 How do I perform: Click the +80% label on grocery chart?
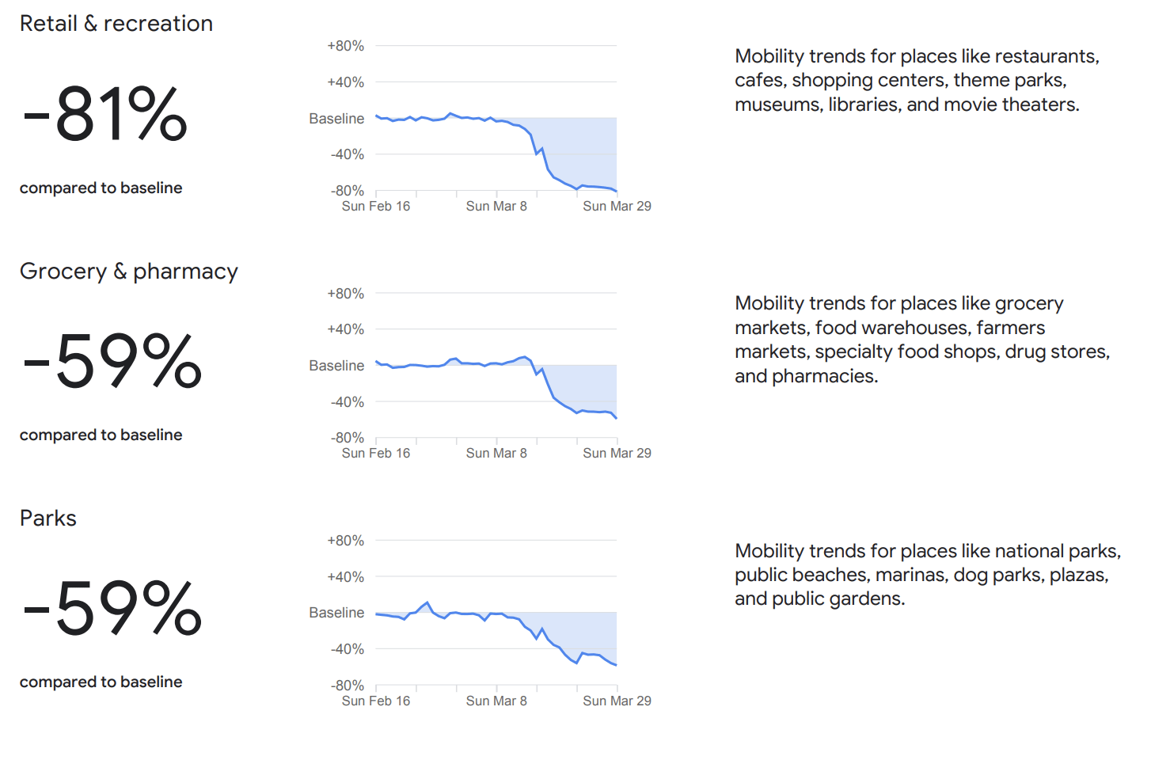345,294
